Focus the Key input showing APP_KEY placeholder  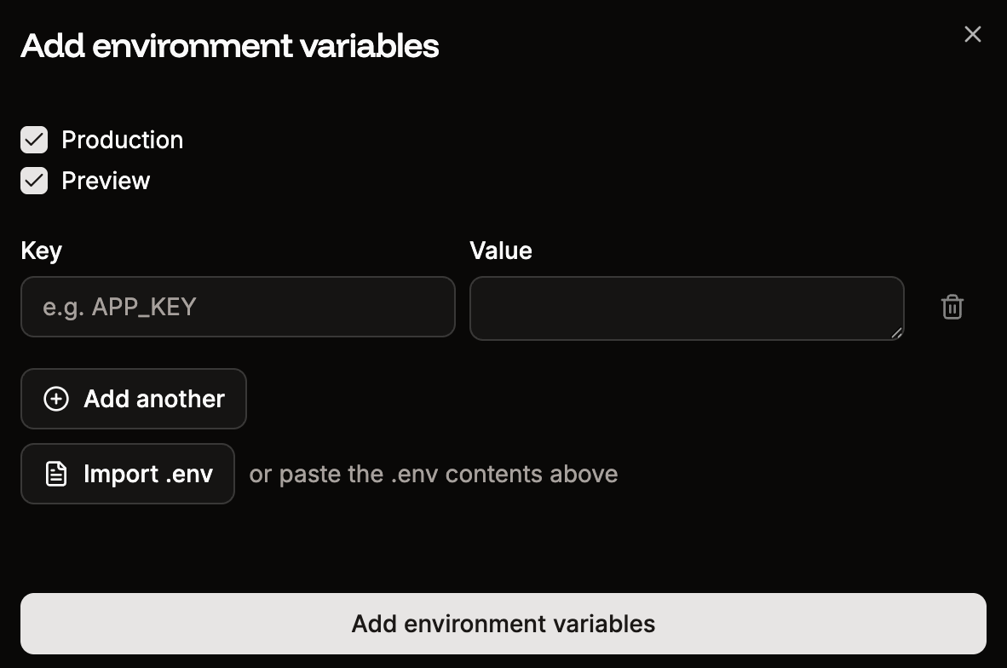tap(238, 307)
